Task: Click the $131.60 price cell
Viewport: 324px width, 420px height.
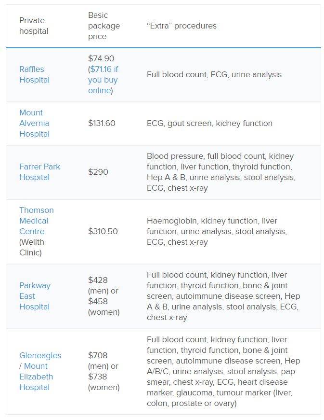Action: 102,123
